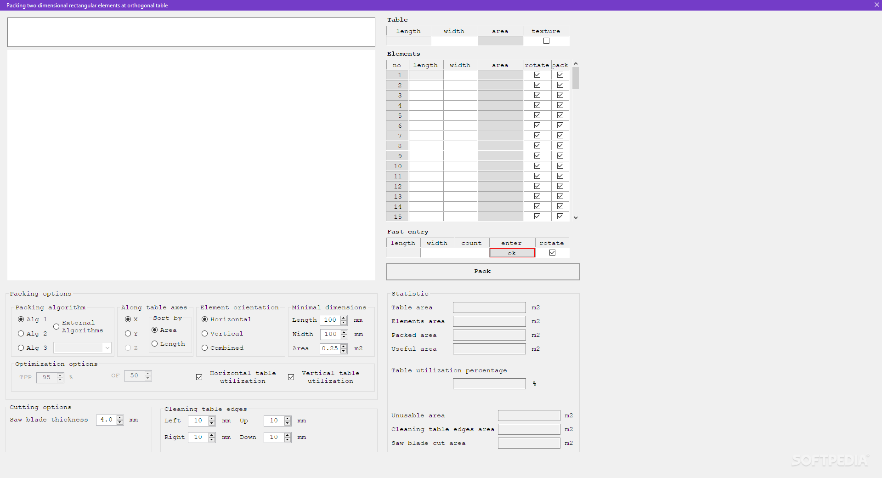Open the External Algorithms dropdown list
This screenshot has height=478, width=882.
(x=107, y=348)
